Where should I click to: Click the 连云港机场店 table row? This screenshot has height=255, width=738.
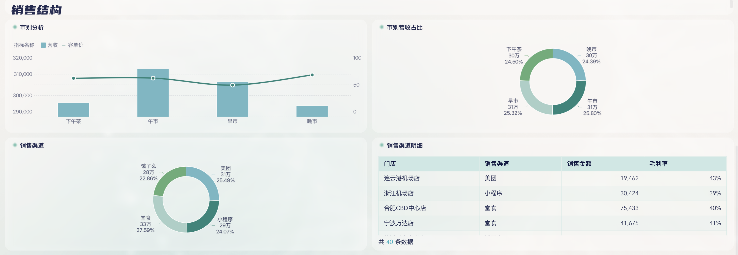[x=401, y=178]
